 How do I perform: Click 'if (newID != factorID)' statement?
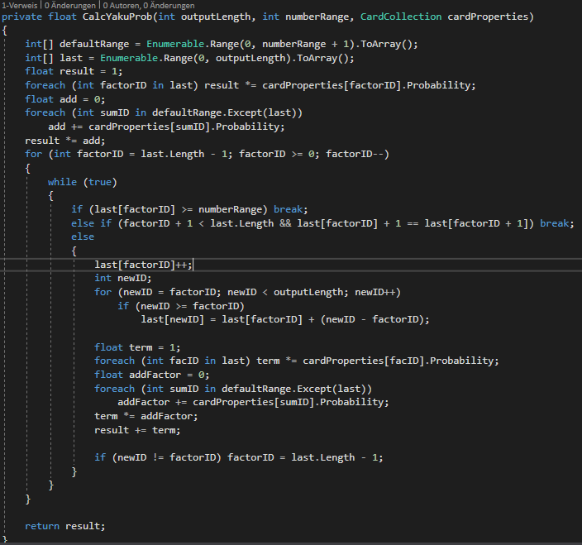239,457
